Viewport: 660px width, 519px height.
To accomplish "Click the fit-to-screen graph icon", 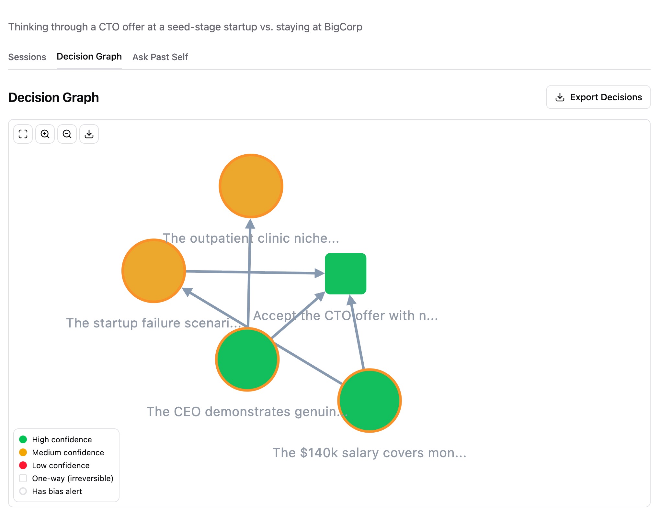I will coord(23,134).
